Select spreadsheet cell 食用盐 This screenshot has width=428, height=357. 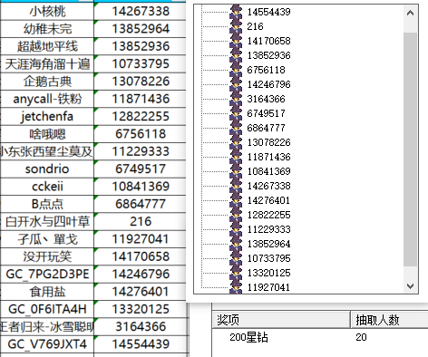tap(47, 292)
